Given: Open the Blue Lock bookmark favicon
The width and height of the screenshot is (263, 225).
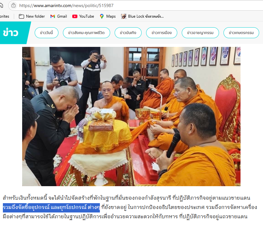Looking at the screenshot, I should (124, 16).
